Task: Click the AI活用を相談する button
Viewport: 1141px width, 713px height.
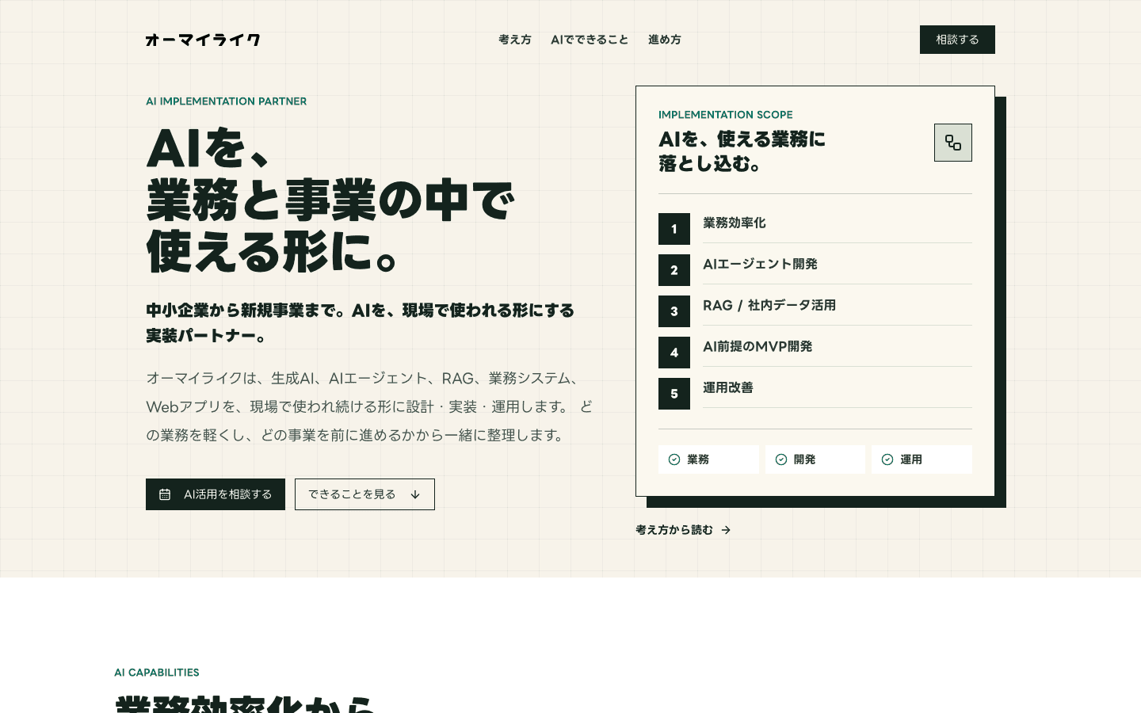Action: (x=216, y=494)
